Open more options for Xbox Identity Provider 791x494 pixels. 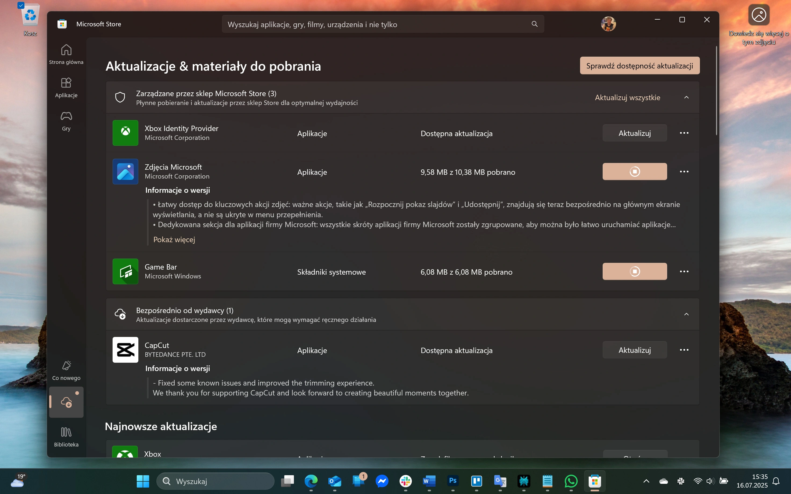684,133
